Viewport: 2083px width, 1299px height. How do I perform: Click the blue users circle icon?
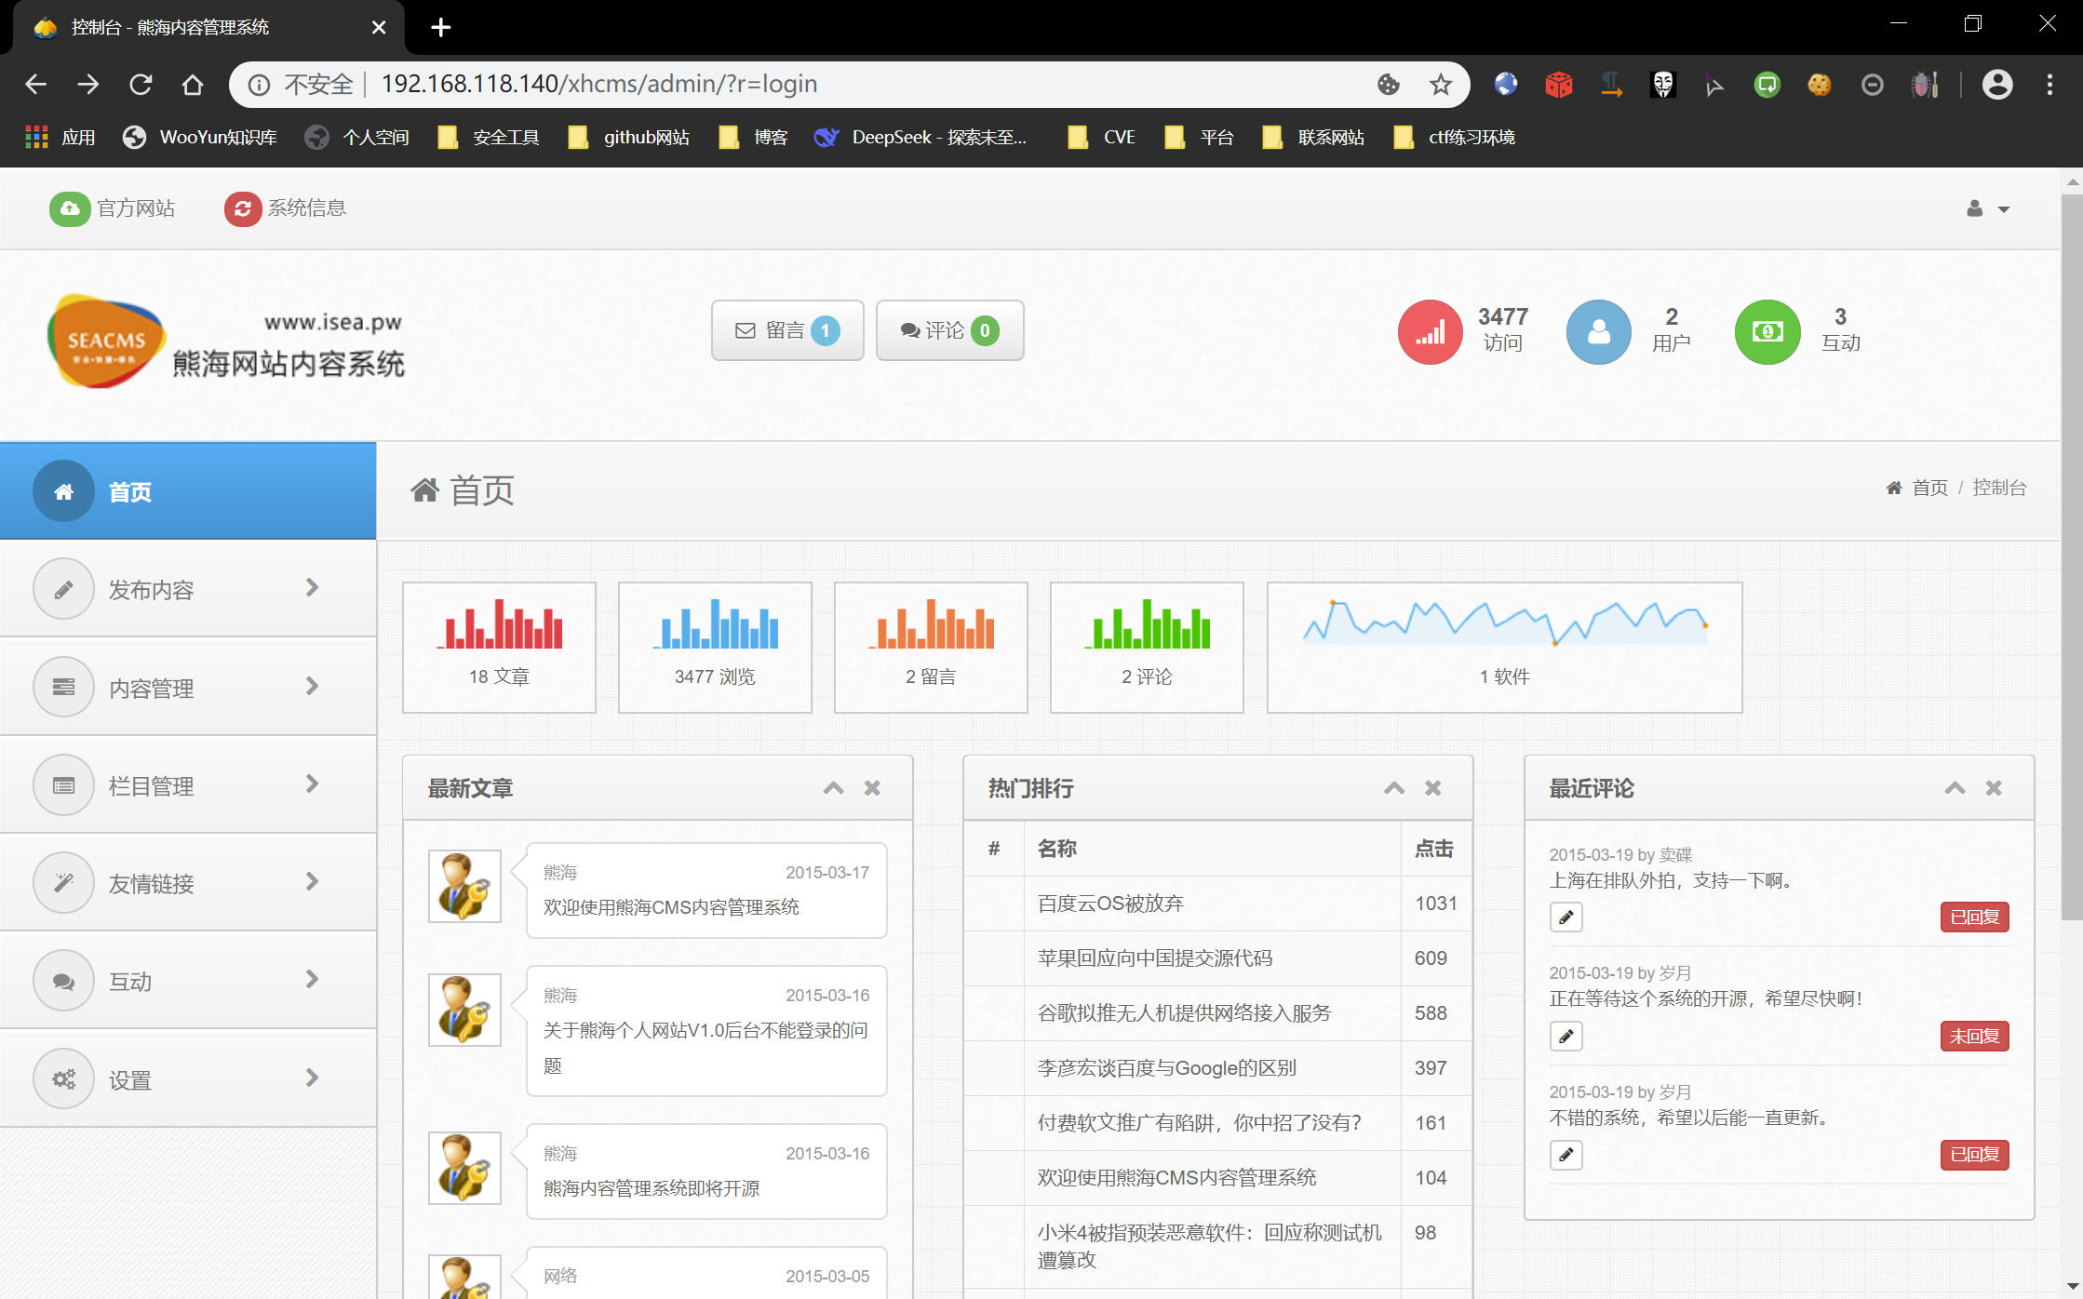pos(1598,332)
